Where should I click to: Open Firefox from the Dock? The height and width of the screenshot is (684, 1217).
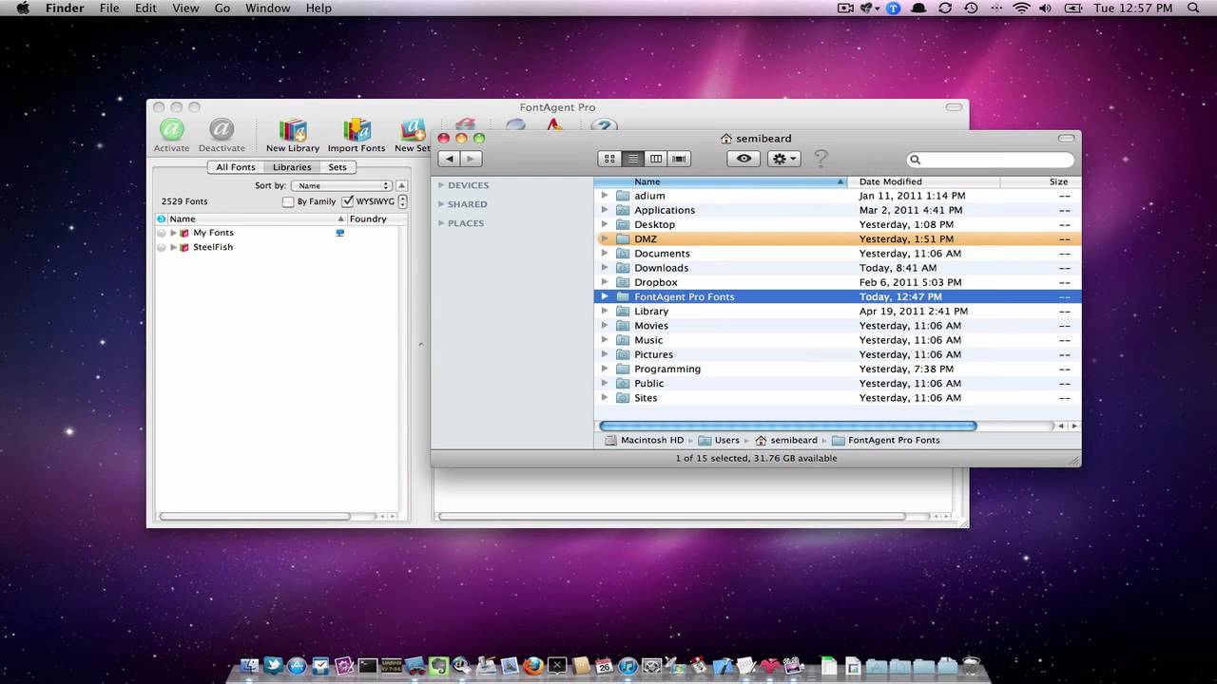533,667
